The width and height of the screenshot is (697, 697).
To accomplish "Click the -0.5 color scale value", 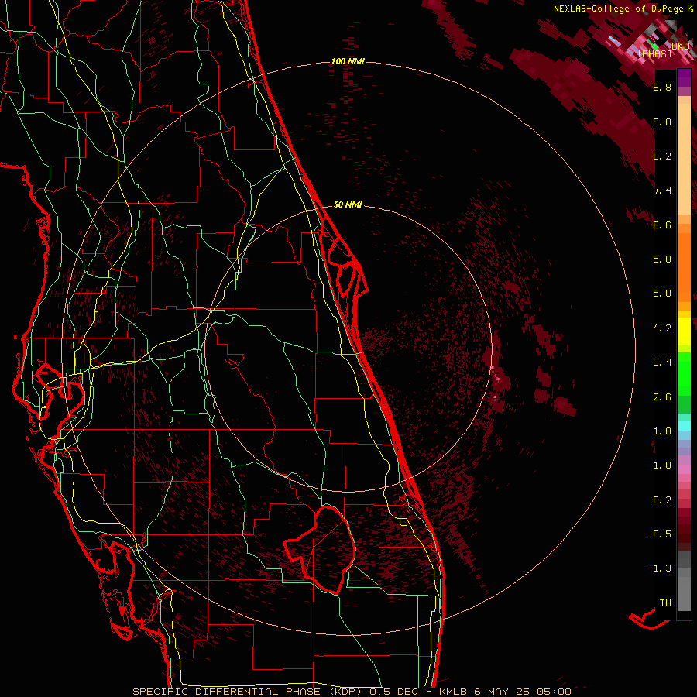I will (x=659, y=534).
